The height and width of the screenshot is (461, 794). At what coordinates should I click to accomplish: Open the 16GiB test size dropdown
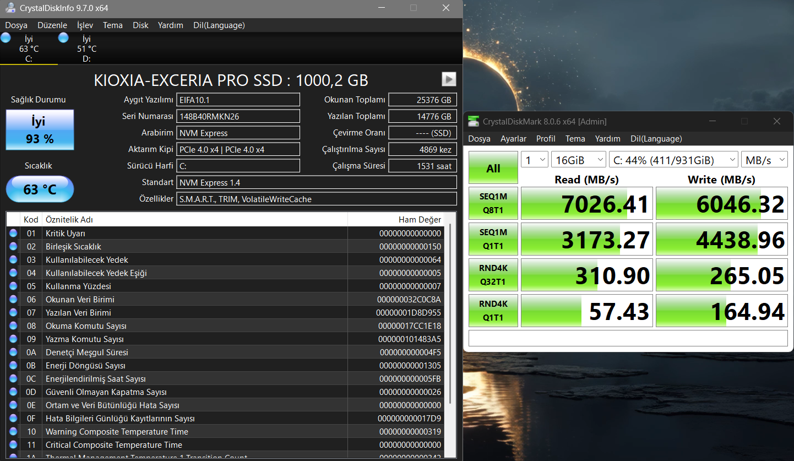pyautogui.click(x=578, y=160)
